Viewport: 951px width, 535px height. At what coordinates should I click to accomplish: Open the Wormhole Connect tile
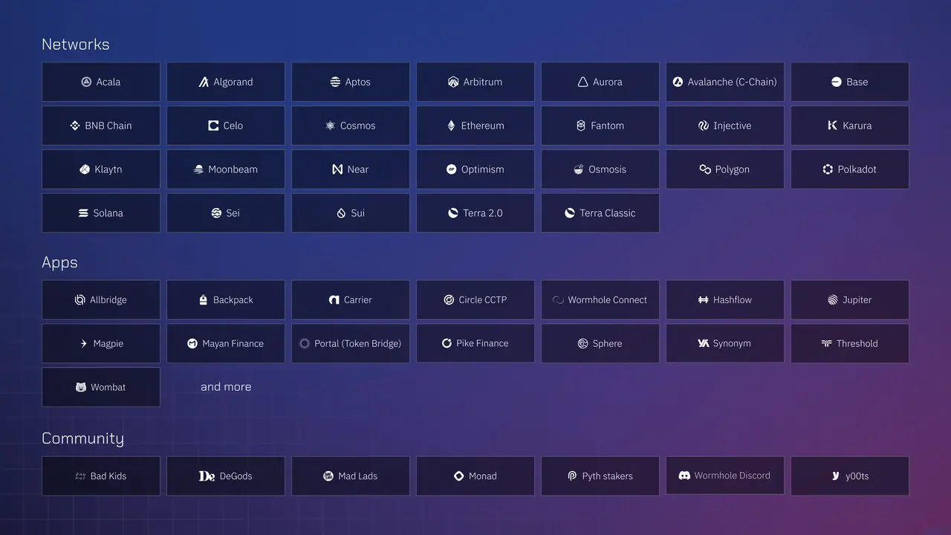(600, 300)
